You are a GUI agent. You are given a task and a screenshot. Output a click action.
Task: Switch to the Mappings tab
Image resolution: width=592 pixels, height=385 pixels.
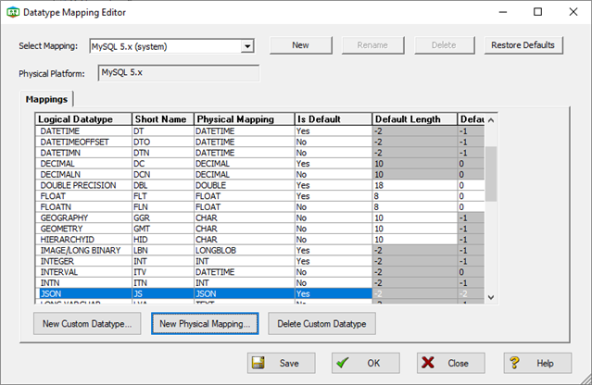(46, 99)
